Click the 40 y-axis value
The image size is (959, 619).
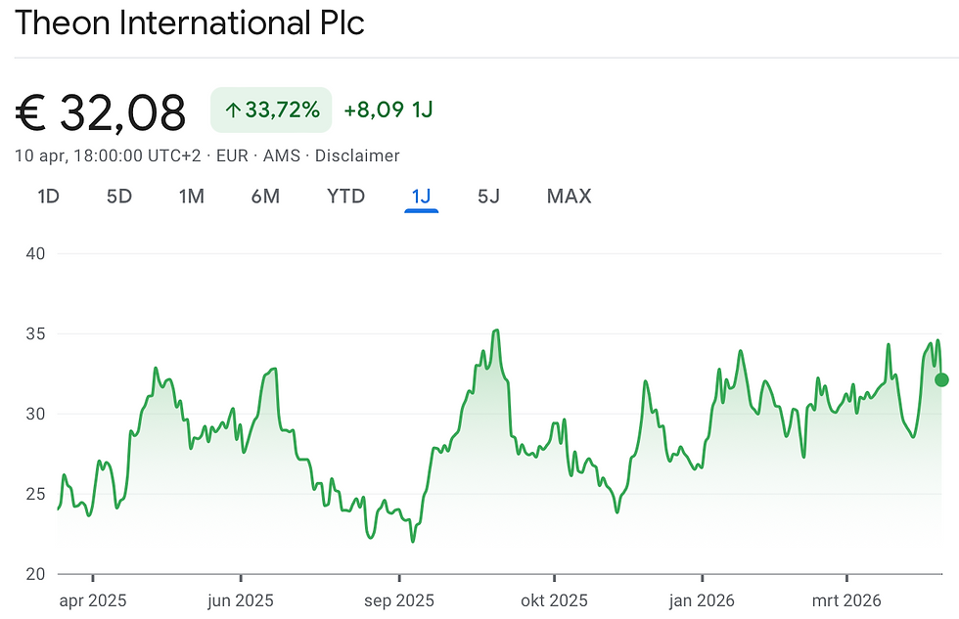tap(35, 253)
